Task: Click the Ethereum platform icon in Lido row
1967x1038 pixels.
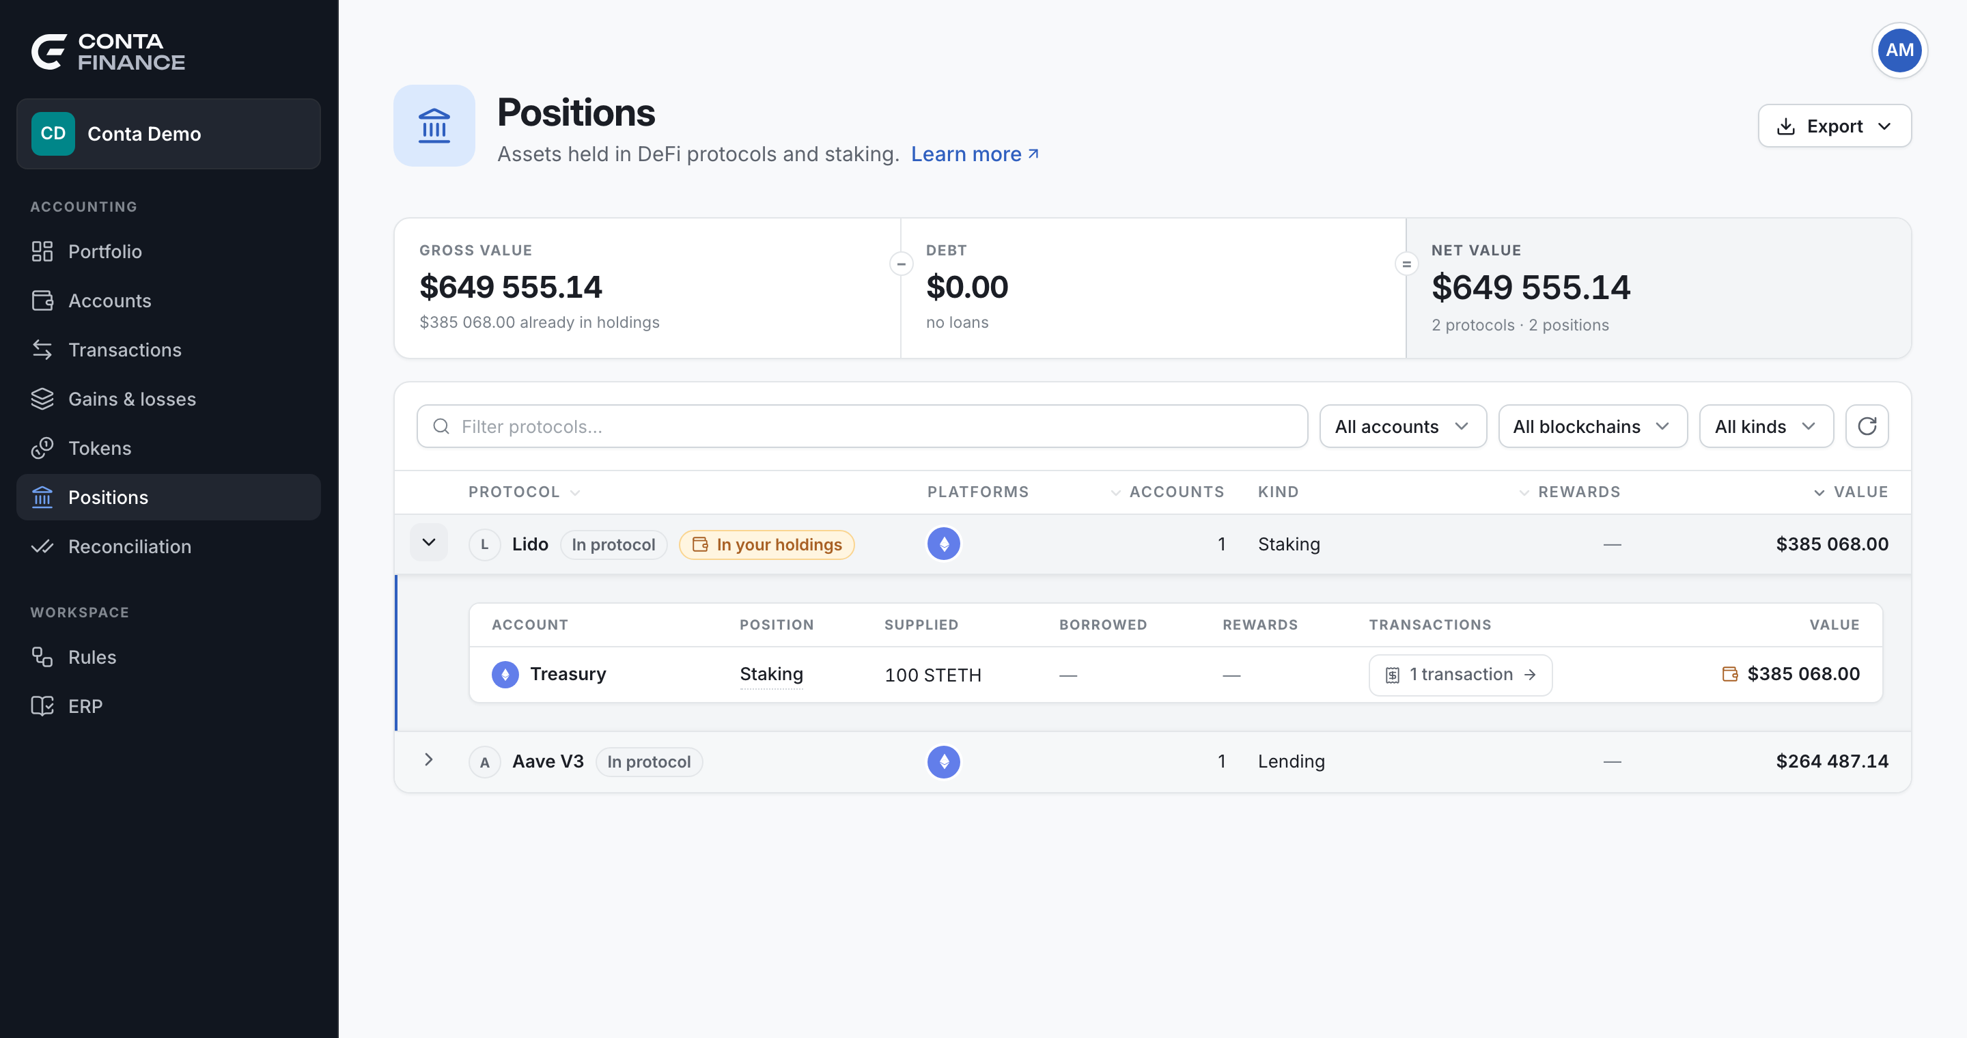Action: click(x=943, y=544)
